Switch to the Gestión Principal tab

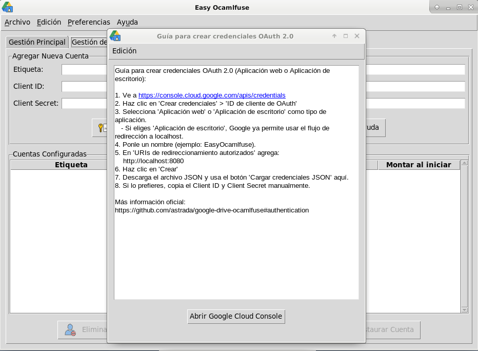click(37, 42)
